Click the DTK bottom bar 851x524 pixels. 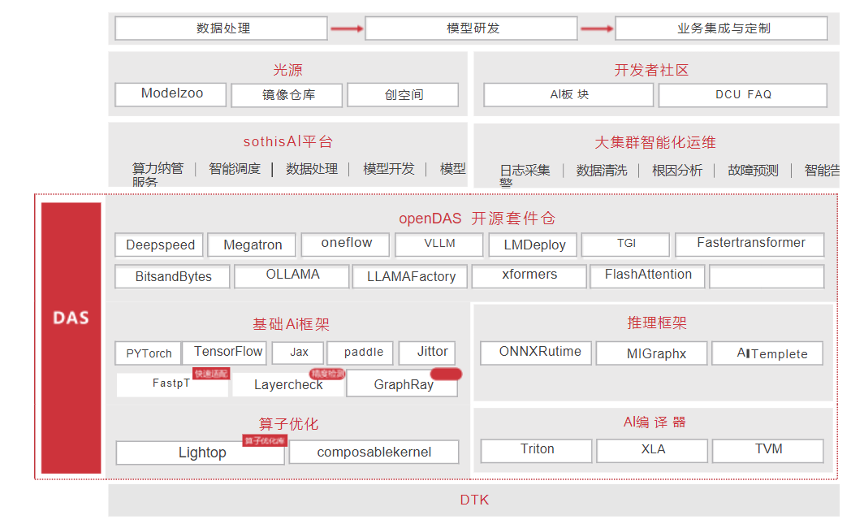(x=474, y=500)
